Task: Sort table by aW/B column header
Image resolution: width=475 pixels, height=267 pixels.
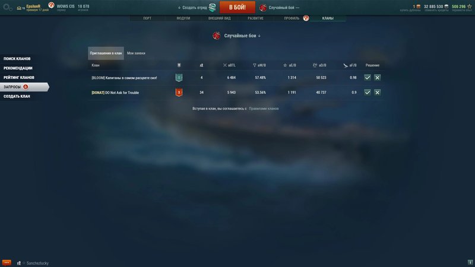Action: (259, 65)
